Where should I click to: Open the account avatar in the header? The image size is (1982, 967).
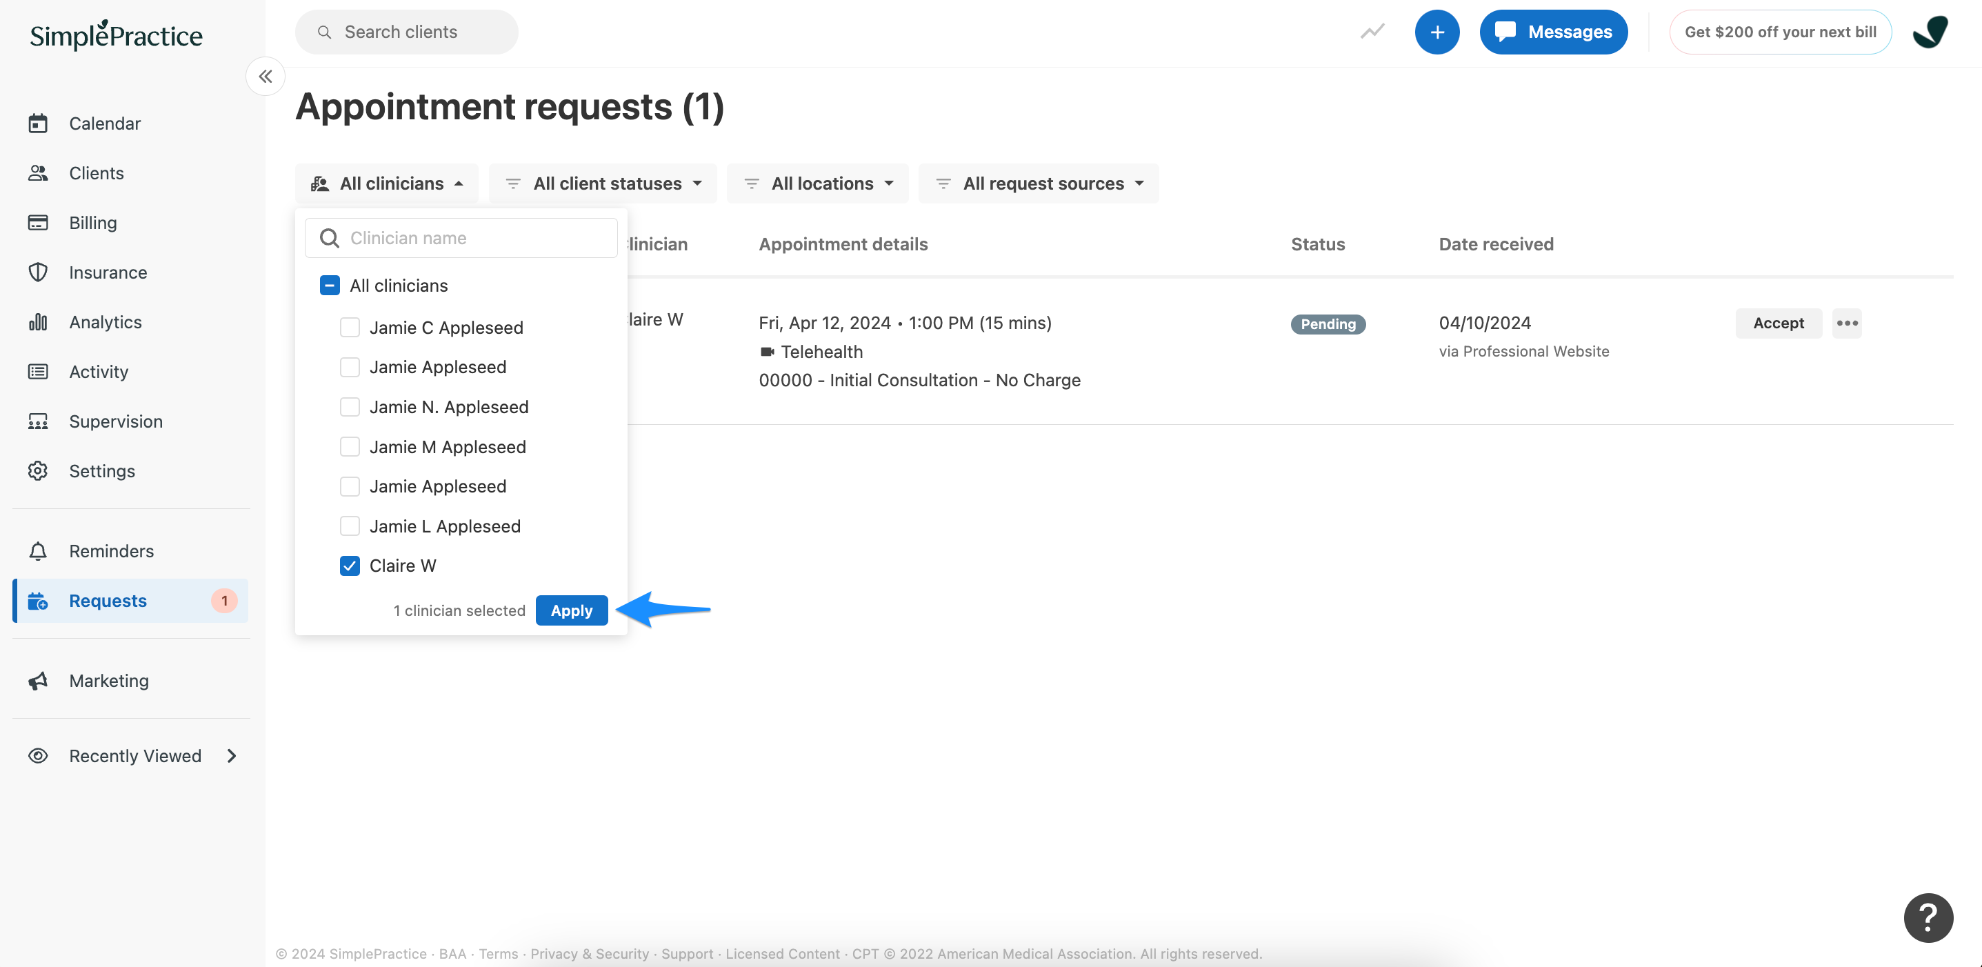(x=1930, y=32)
